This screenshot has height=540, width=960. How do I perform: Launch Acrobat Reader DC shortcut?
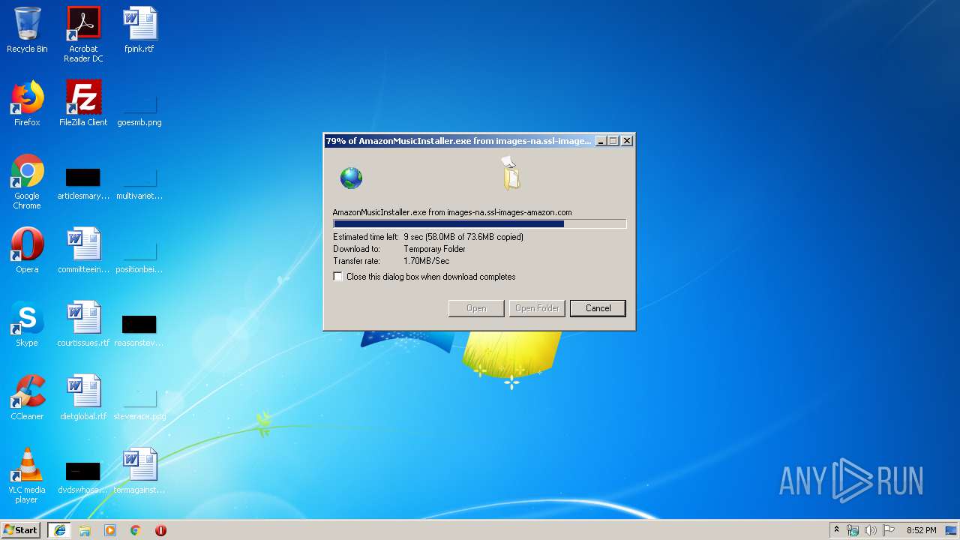83,34
